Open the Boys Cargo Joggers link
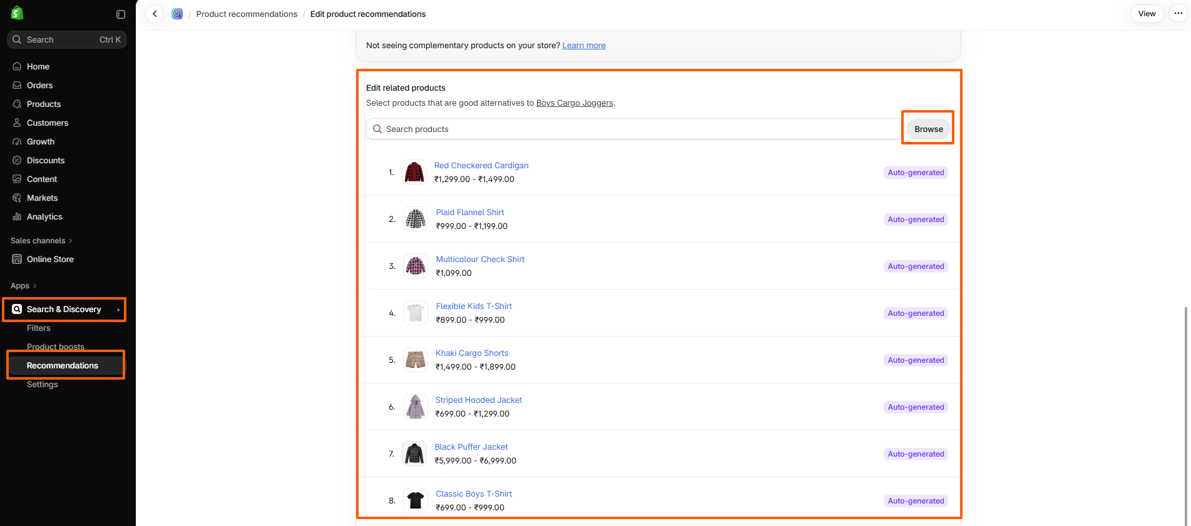This screenshot has height=526, width=1191. click(x=575, y=103)
